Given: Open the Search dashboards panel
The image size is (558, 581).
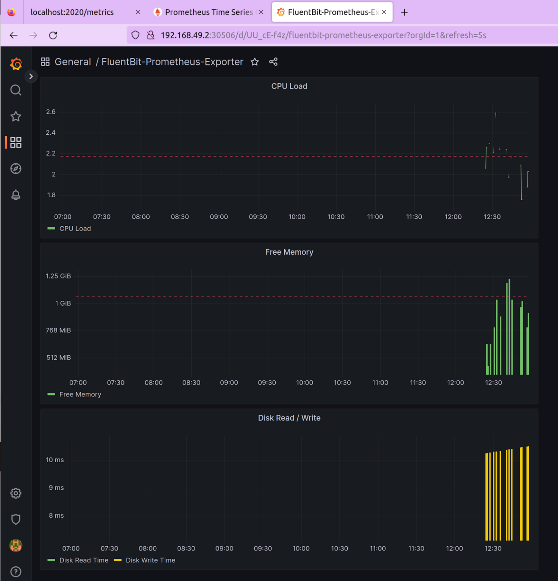Looking at the screenshot, I should pyautogui.click(x=16, y=90).
